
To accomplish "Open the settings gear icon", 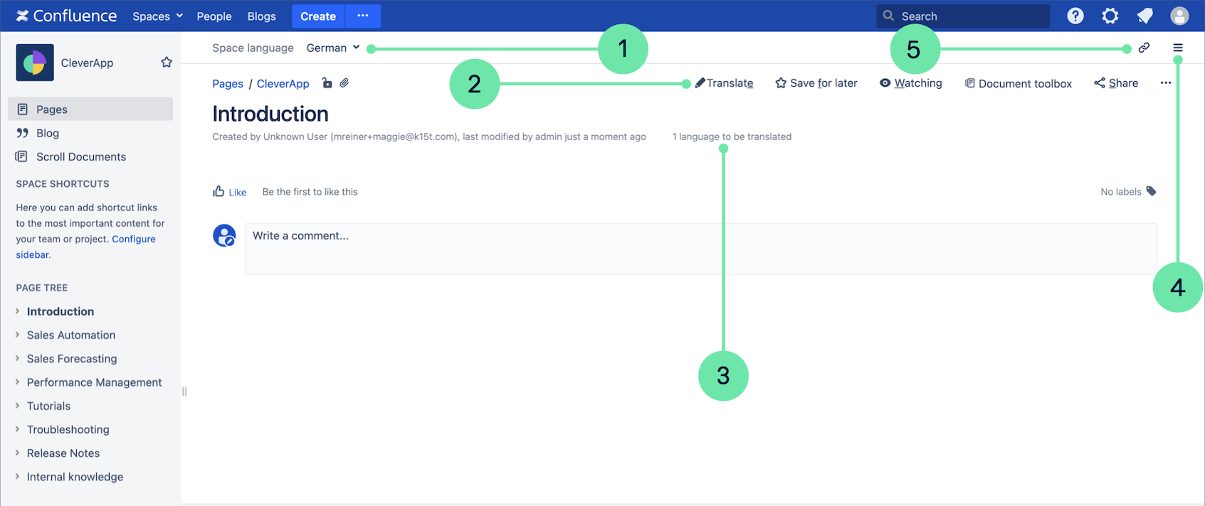I will tap(1110, 16).
